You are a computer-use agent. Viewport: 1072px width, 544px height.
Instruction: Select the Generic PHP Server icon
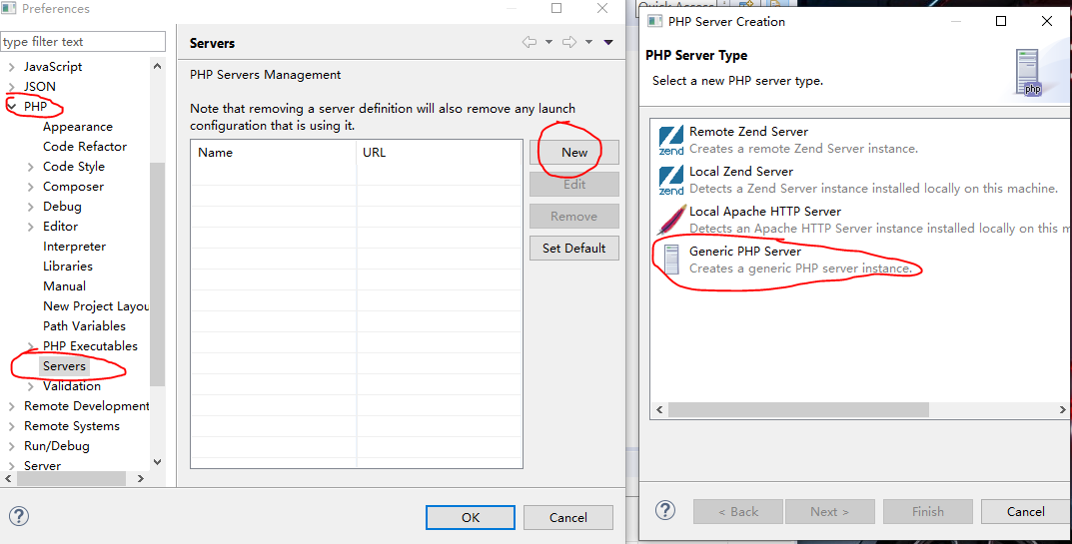coord(671,260)
